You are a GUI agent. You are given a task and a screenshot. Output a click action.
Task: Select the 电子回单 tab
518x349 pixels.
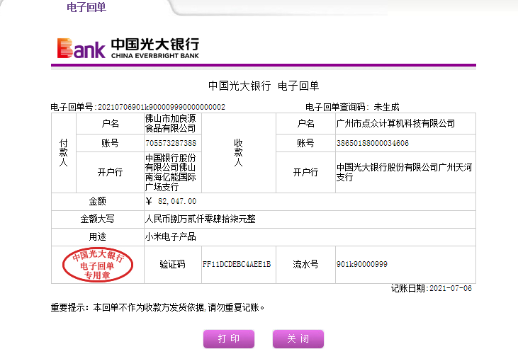pyautogui.click(x=86, y=7)
